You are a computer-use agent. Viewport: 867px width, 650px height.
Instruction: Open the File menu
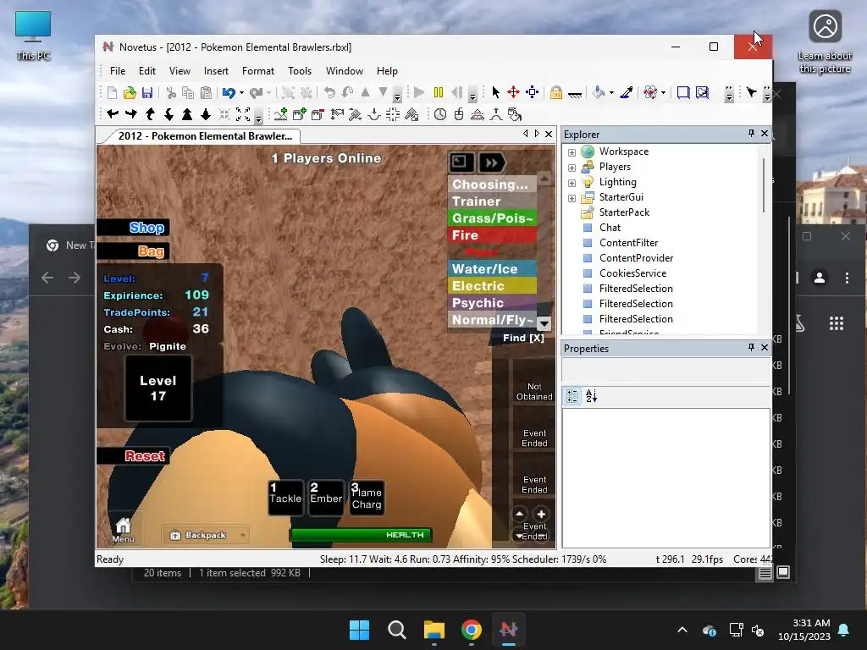tap(117, 71)
